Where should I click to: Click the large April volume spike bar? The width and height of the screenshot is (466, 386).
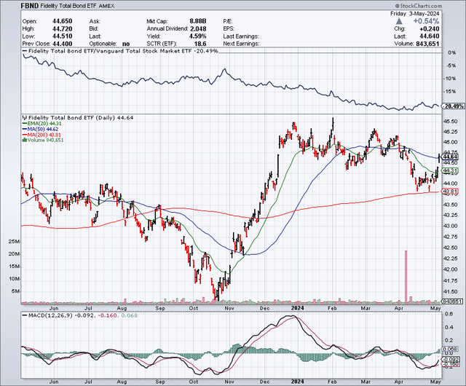click(x=406, y=277)
